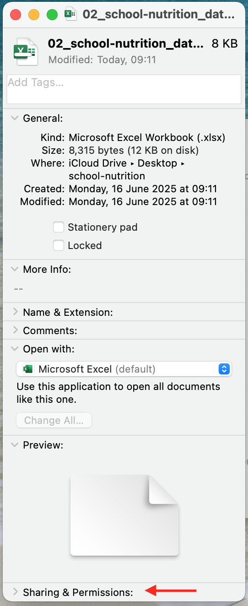Image resolution: width=248 pixels, height=606 pixels.
Task: Click the green full-screen window button
Action: pos(52,15)
